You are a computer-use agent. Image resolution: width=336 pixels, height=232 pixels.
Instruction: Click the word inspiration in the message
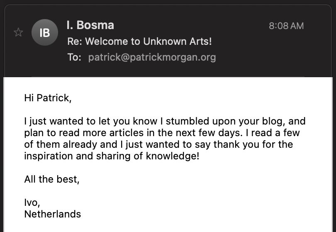(49, 156)
